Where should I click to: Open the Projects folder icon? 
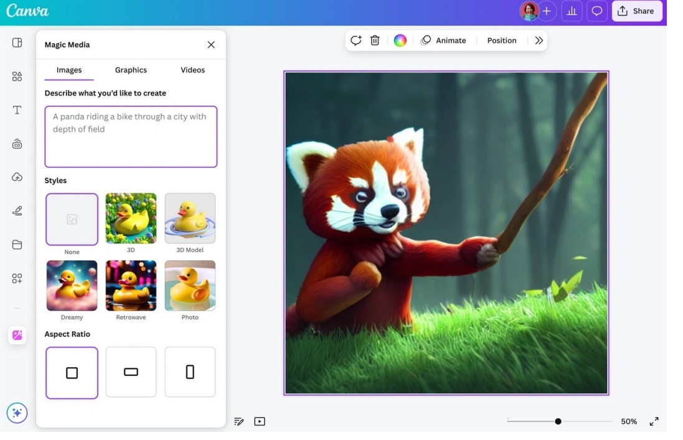(x=17, y=245)
